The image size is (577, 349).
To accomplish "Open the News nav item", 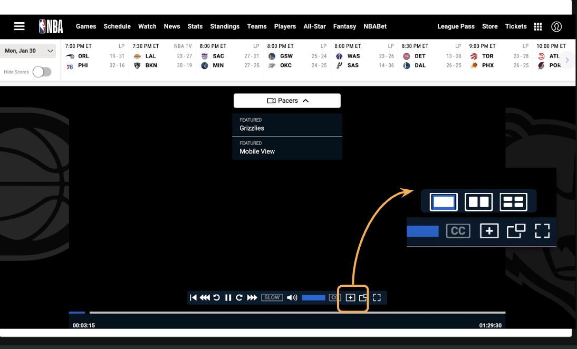I will 172,26.
